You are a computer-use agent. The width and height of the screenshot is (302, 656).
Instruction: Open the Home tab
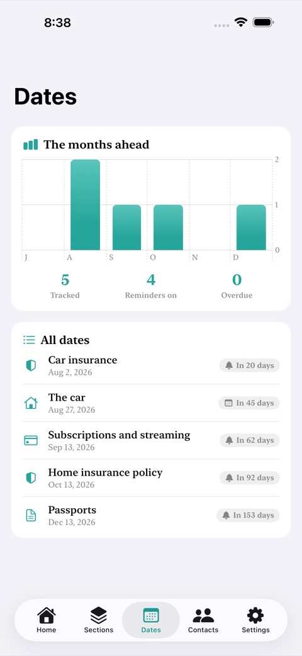(x=46, y=620)
